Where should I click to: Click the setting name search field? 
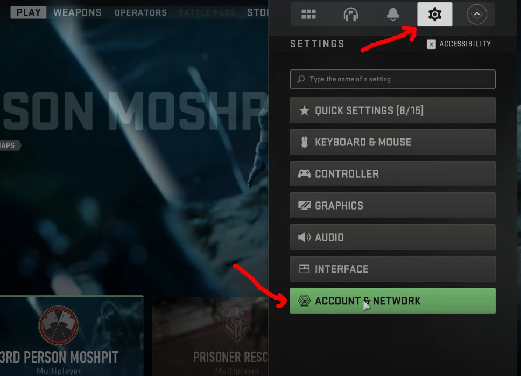point(393,79)
